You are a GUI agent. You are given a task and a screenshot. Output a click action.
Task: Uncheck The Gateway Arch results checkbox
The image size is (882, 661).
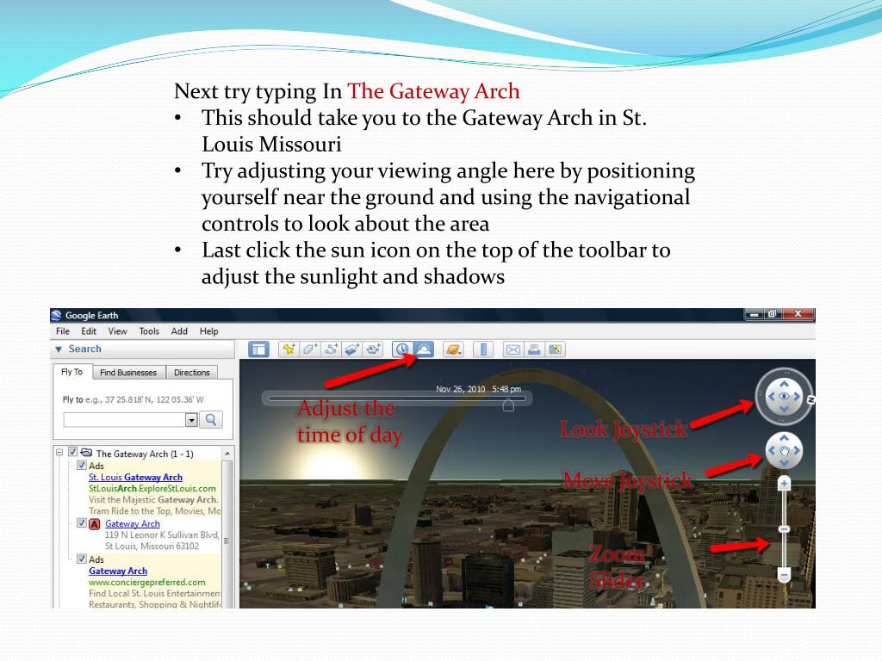tap(72, 452)
